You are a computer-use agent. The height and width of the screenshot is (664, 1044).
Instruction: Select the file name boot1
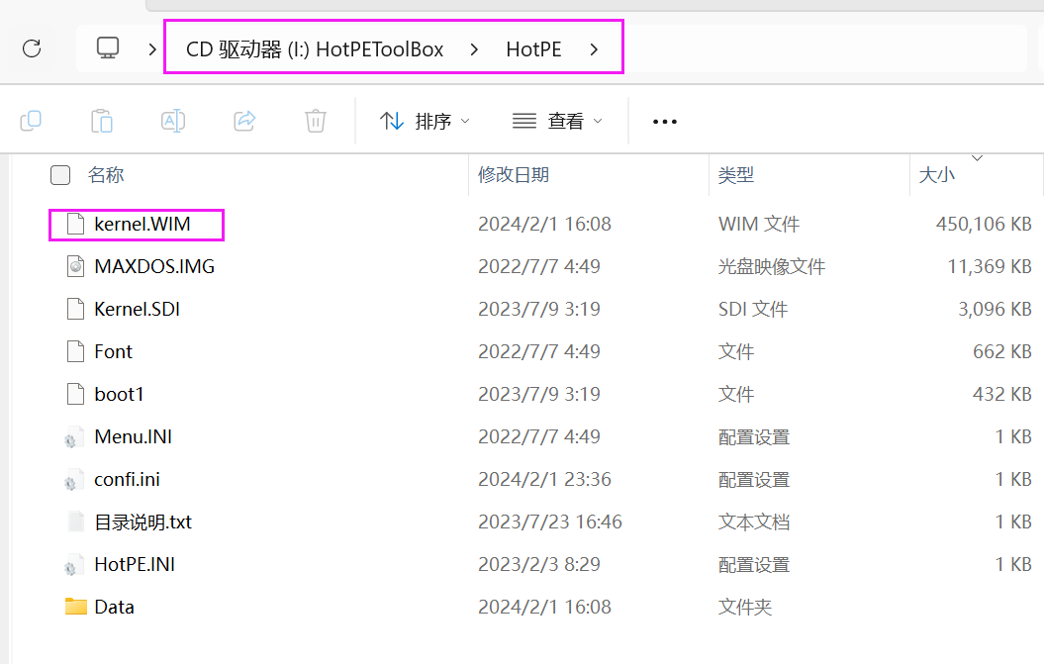coord(119,394)
